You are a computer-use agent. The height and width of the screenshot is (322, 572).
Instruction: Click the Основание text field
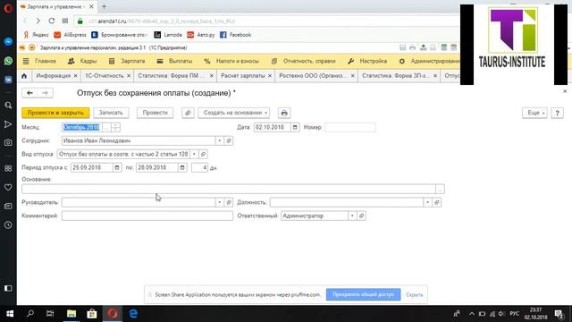229,189
